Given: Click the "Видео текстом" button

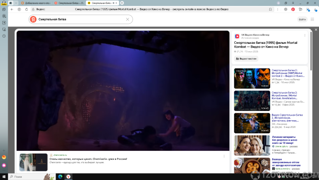Looking at the screenshot, I should [246, 59].
